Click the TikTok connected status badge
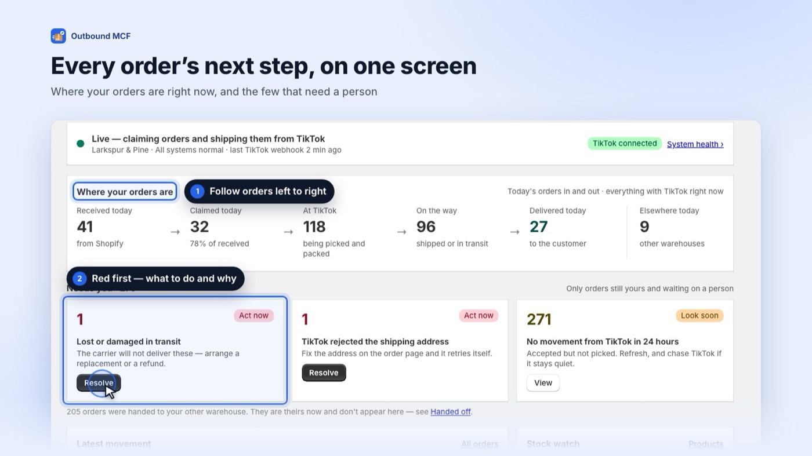 pyautogui.click(x=625, y=144)
